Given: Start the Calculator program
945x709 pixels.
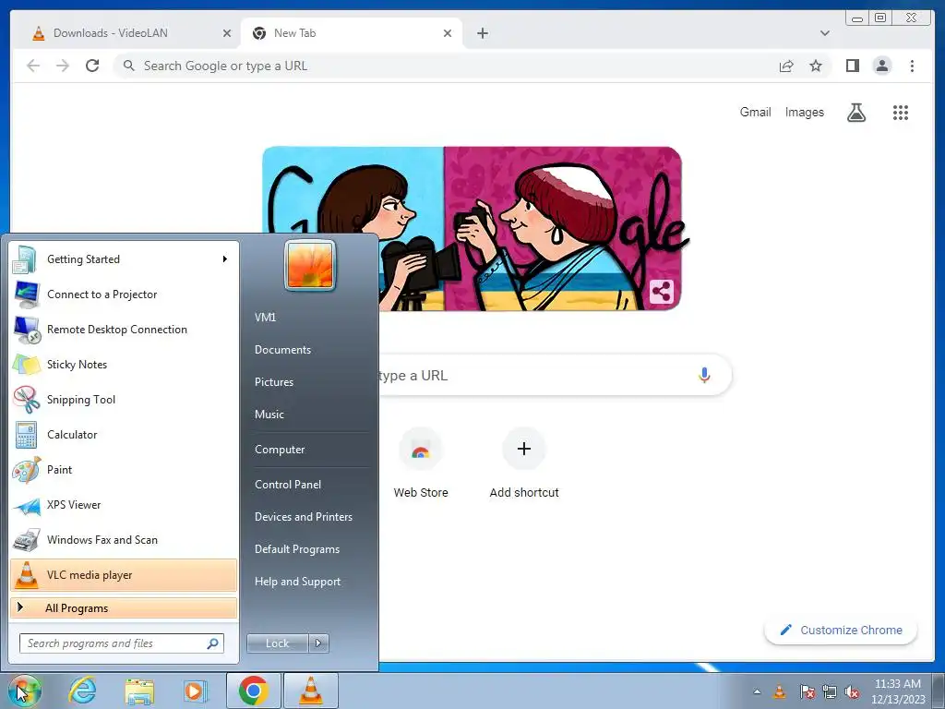Looking at the screenshot, I should tap(124, 435).
